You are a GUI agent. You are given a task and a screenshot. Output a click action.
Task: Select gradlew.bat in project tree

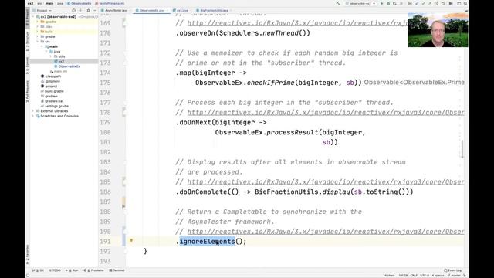pos(52,101)
